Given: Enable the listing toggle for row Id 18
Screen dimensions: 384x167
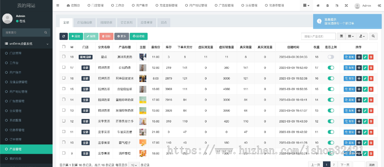Looking at the screenshot, I should 331,57.
